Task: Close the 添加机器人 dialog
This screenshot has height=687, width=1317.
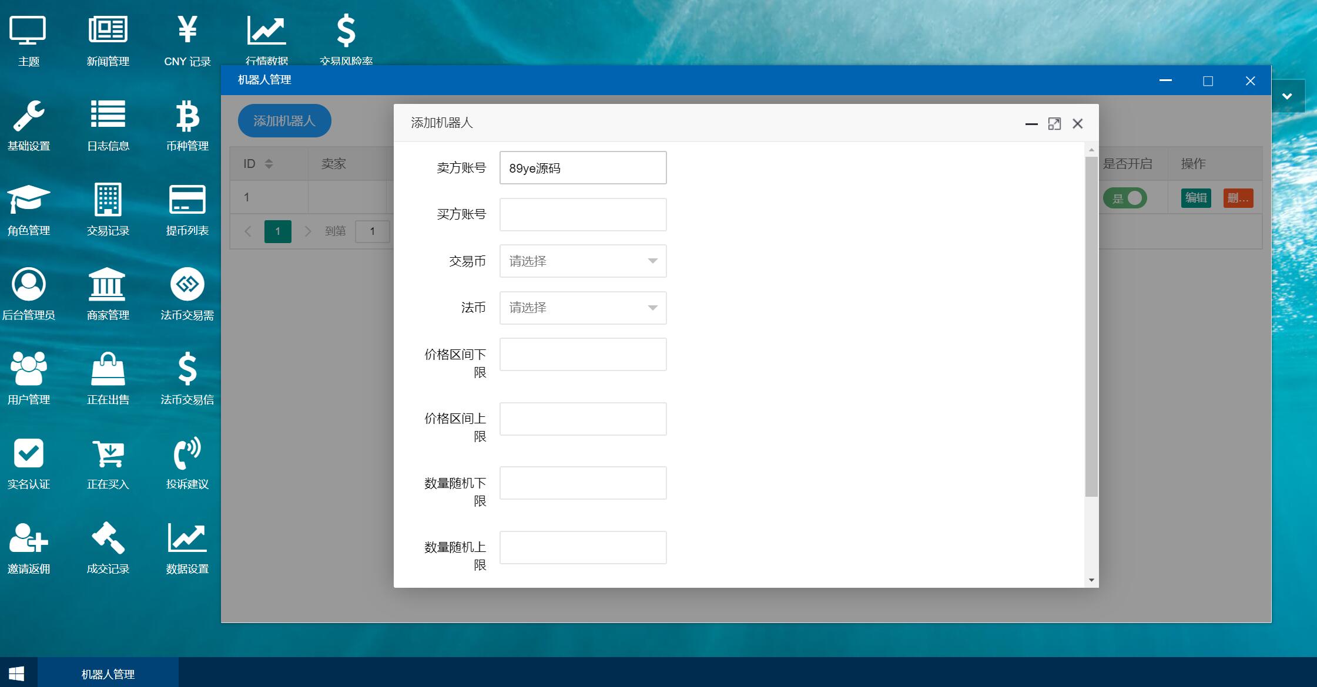Action: point(1077,123)
